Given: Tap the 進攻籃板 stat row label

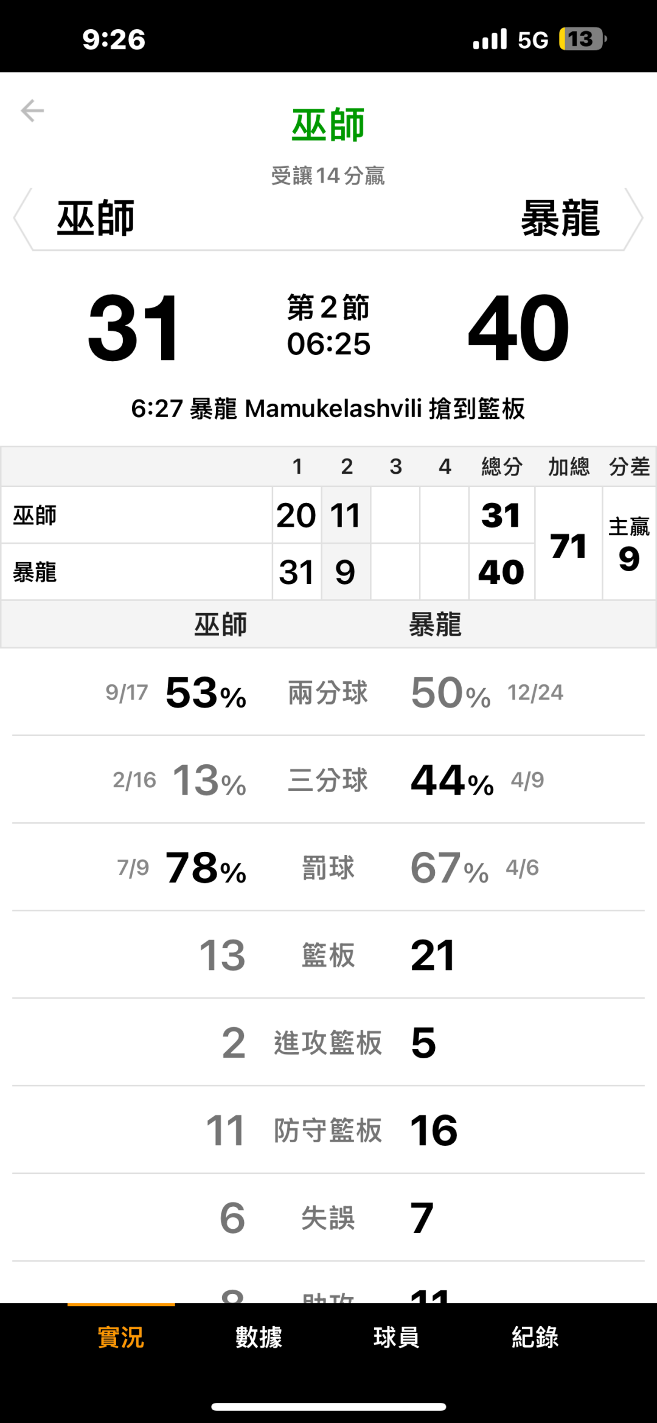Looking at the screenshot, I should click(x=328, y=1042).
